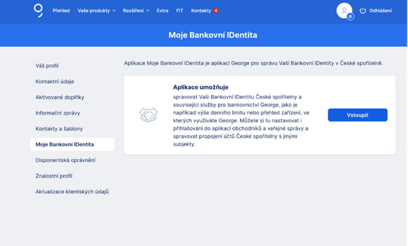Screen dimensions: 408x246
Task: Open the user profile avatar icon
Action: 344,11
